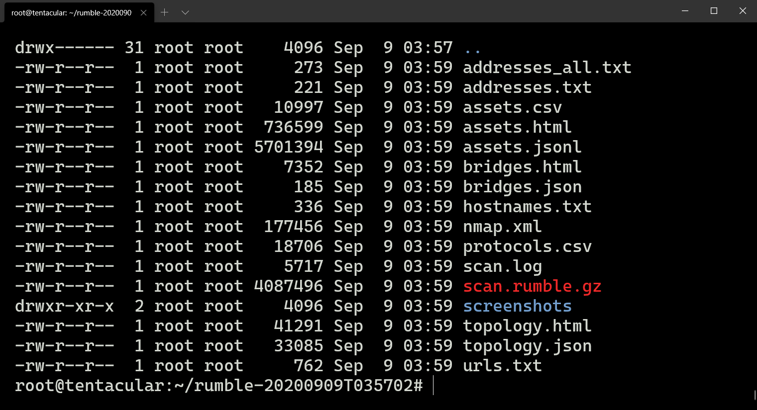Close the root@tentacular terminal tab
757x410 pixels.
click(144, 11)
